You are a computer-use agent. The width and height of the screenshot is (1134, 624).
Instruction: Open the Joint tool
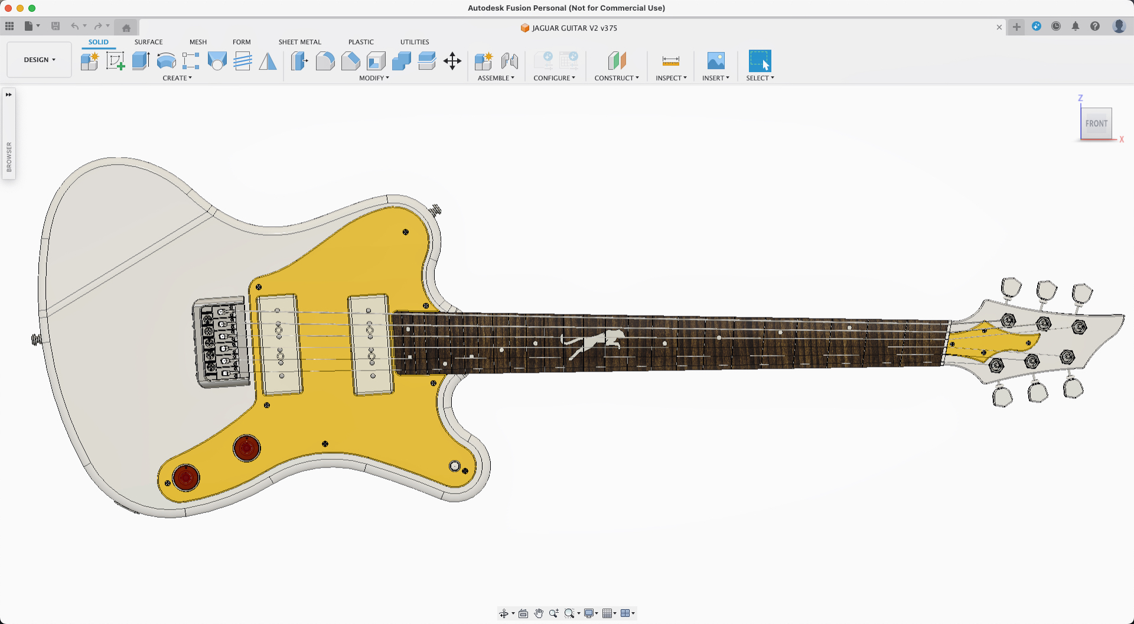click(x=509, y=61)
